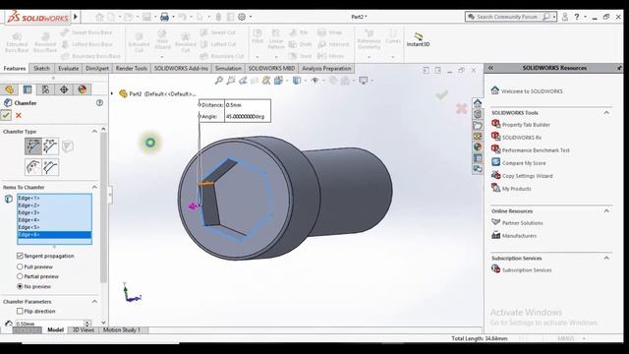This screenshot has height=354, width=629.
Task: Collapse the Online Resources section
Action: pyautogui.click(x=606, y=211)
